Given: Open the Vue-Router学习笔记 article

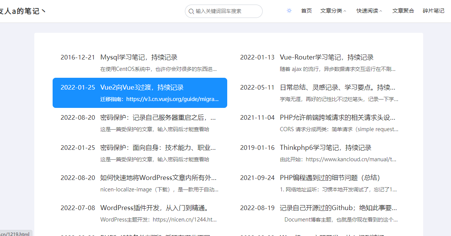Looking at the screenshot, I should pos(326,58).
